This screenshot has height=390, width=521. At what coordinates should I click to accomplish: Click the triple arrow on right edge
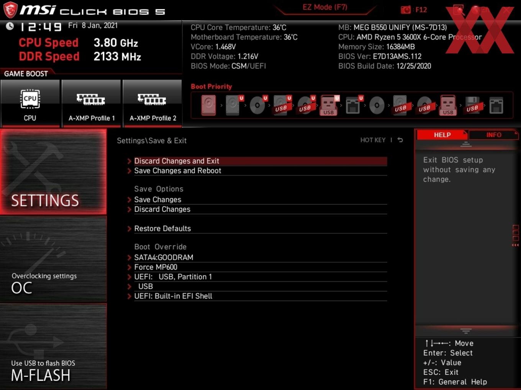coord(515,245)
